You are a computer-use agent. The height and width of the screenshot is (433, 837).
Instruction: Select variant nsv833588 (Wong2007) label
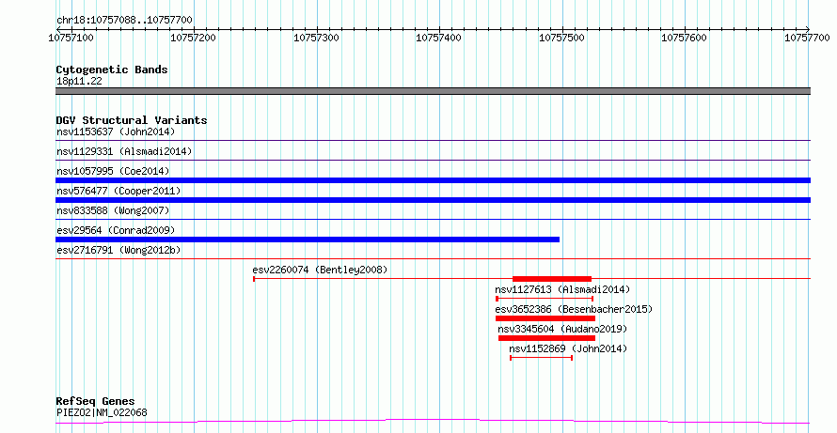pos(113,210)
